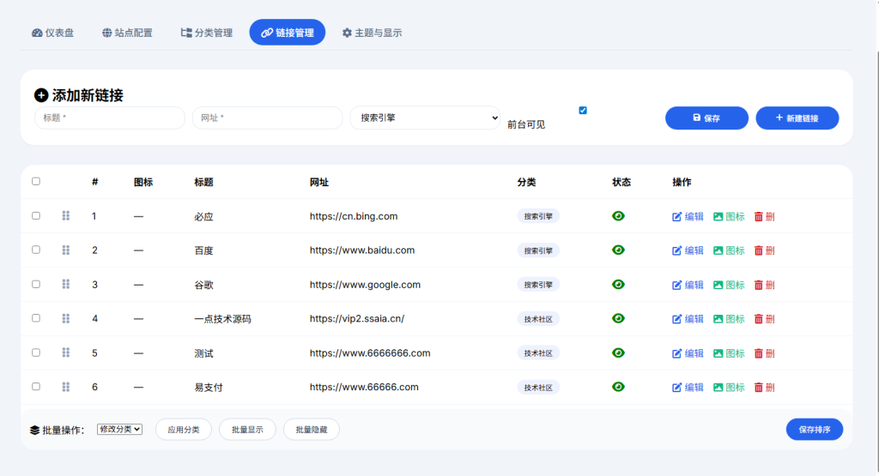This screenshot has height=476, width=879.
Task: Delete the 谷歌 link
Action: [765, 285]
